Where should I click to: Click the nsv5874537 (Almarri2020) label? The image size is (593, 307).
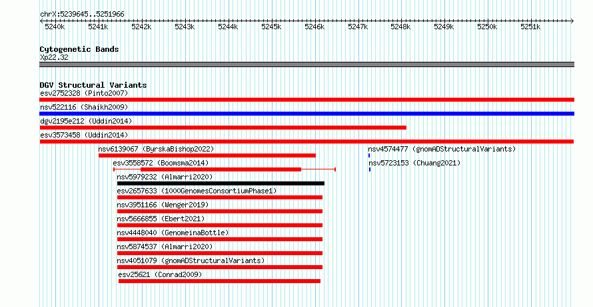tap(165, 247)
